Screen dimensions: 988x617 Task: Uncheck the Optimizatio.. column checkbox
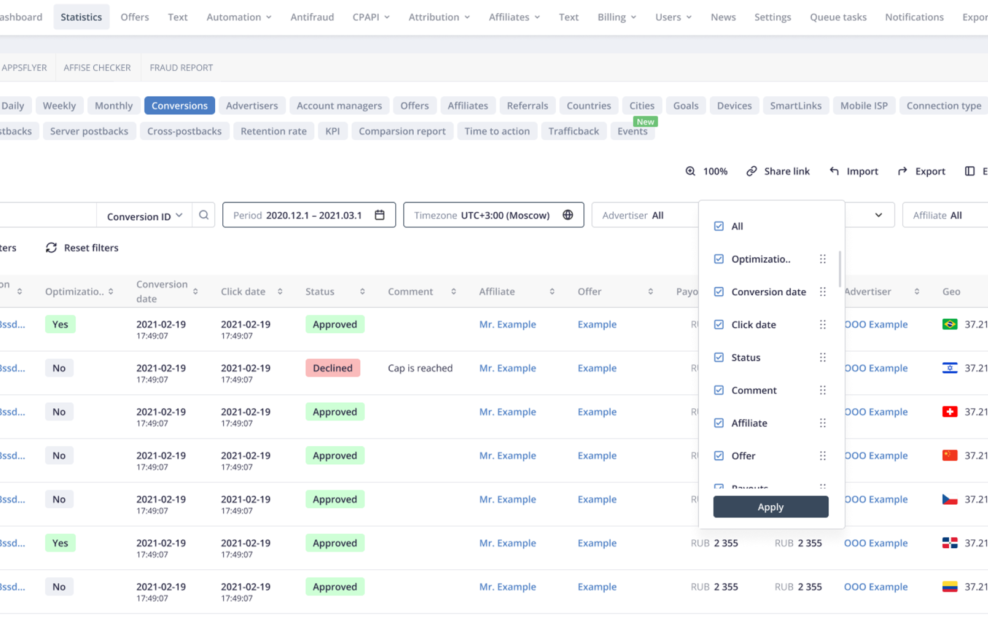coord(719,259)
